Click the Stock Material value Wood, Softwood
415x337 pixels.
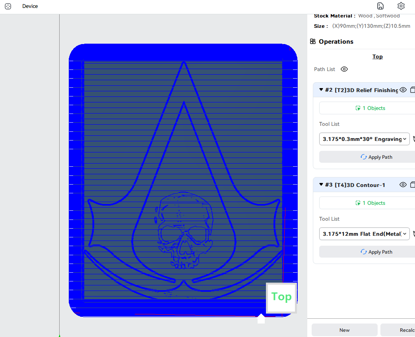pos(379,16)
